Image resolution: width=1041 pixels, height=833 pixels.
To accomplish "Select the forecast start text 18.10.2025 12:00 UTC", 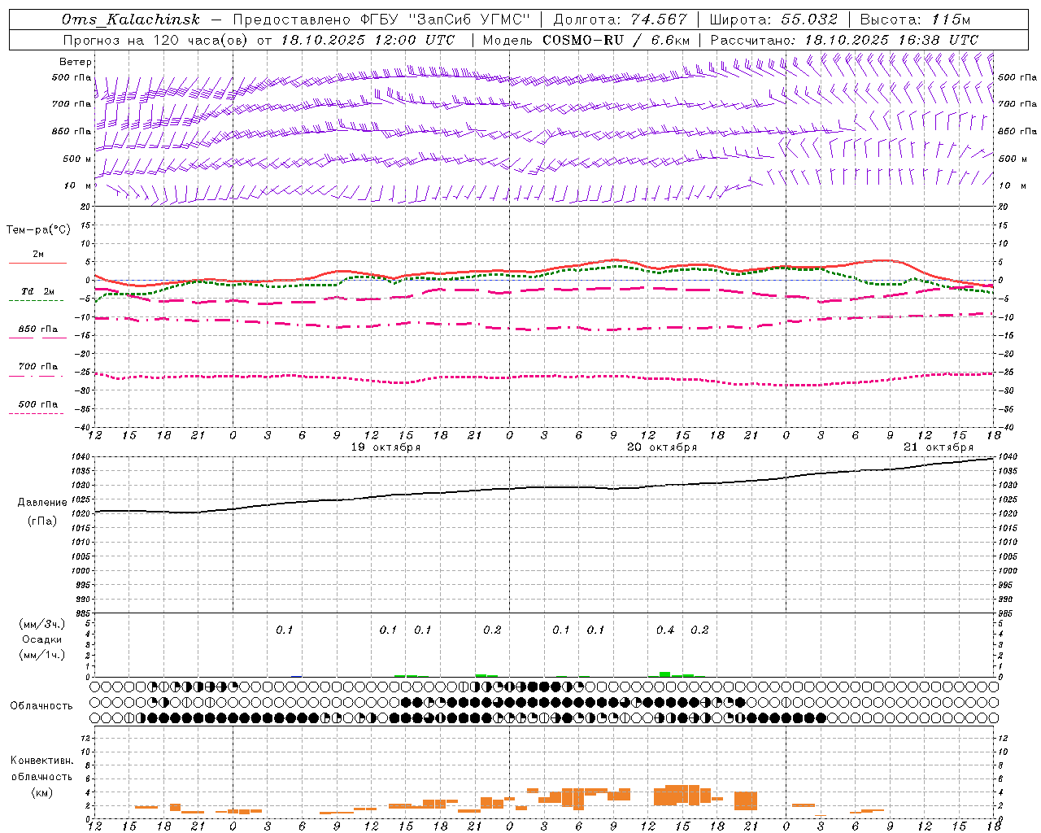I will (x=368, y=40).
